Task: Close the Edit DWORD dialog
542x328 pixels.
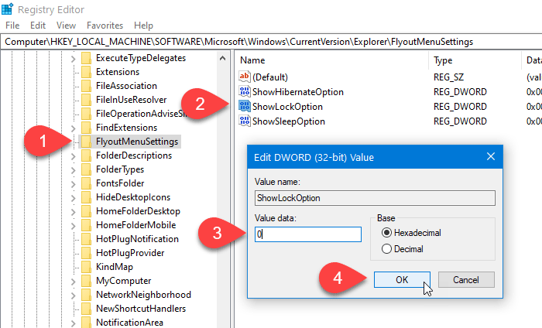Action: point(490,157)
